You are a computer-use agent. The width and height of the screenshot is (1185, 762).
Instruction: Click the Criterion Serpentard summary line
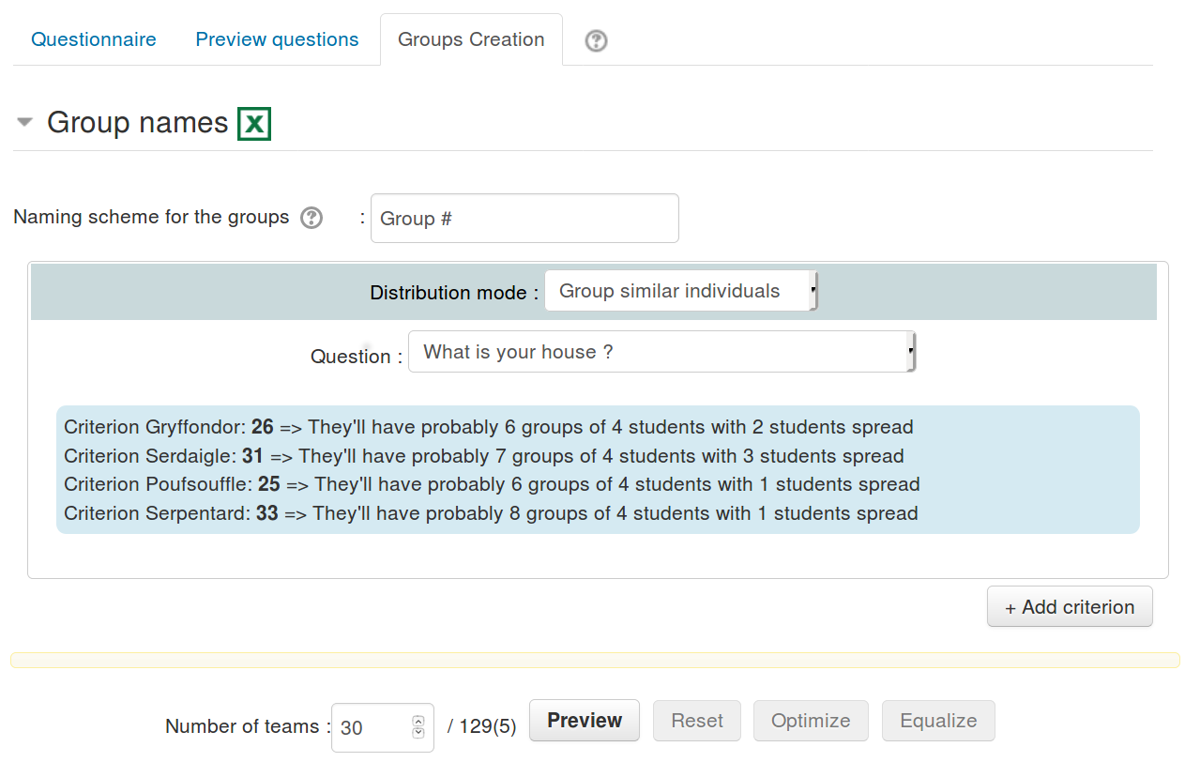(491, 513)
